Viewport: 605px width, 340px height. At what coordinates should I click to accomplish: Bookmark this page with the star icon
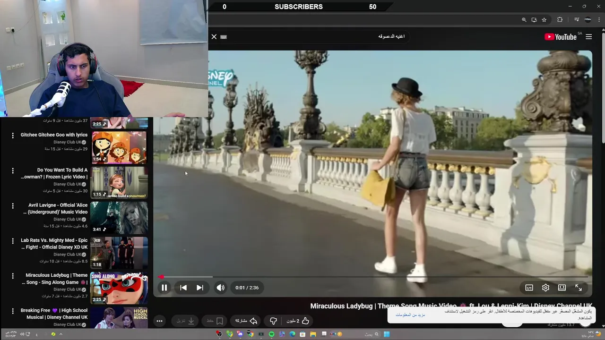(x=544, y=20)
